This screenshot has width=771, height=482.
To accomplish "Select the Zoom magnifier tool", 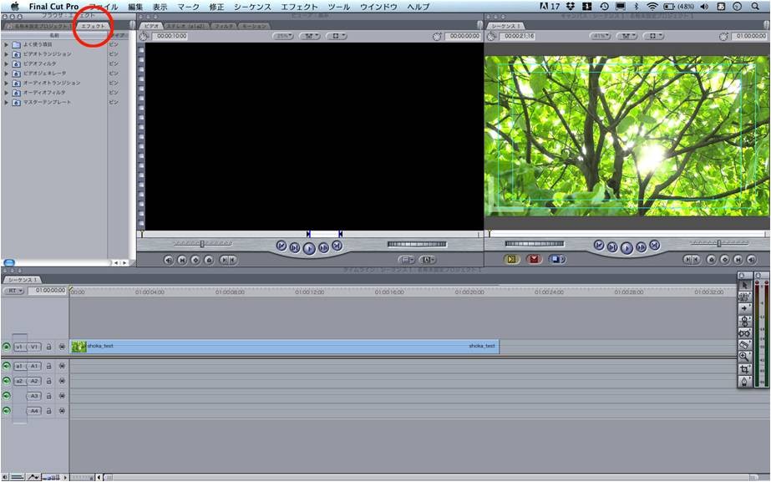I will (x=744, y=357).
